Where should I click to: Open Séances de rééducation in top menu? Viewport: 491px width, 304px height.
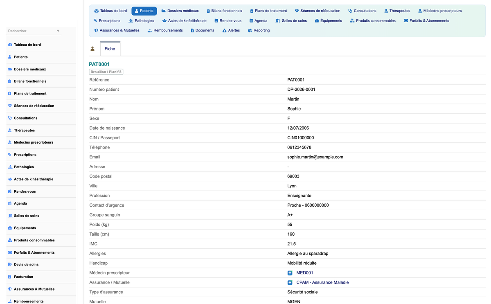coord(318,11)
